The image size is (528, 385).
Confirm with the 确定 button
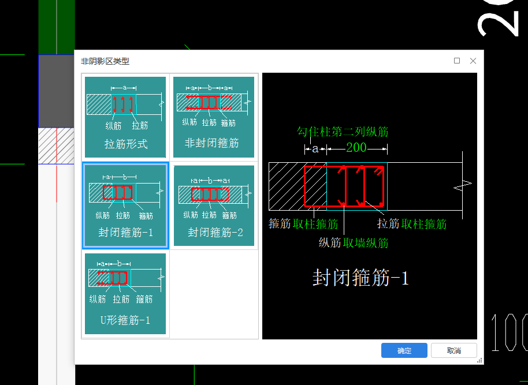point(404,351)
